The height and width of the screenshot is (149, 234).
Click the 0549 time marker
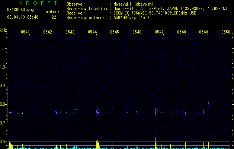point(203,32)
